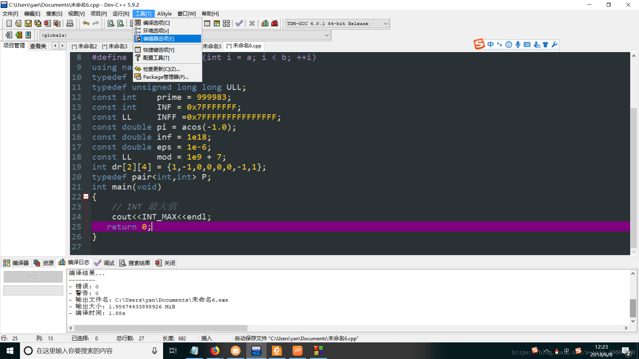The image size is (639, 359).
Task: Open the 文件[F] menu
Action: tap(10, 14)
